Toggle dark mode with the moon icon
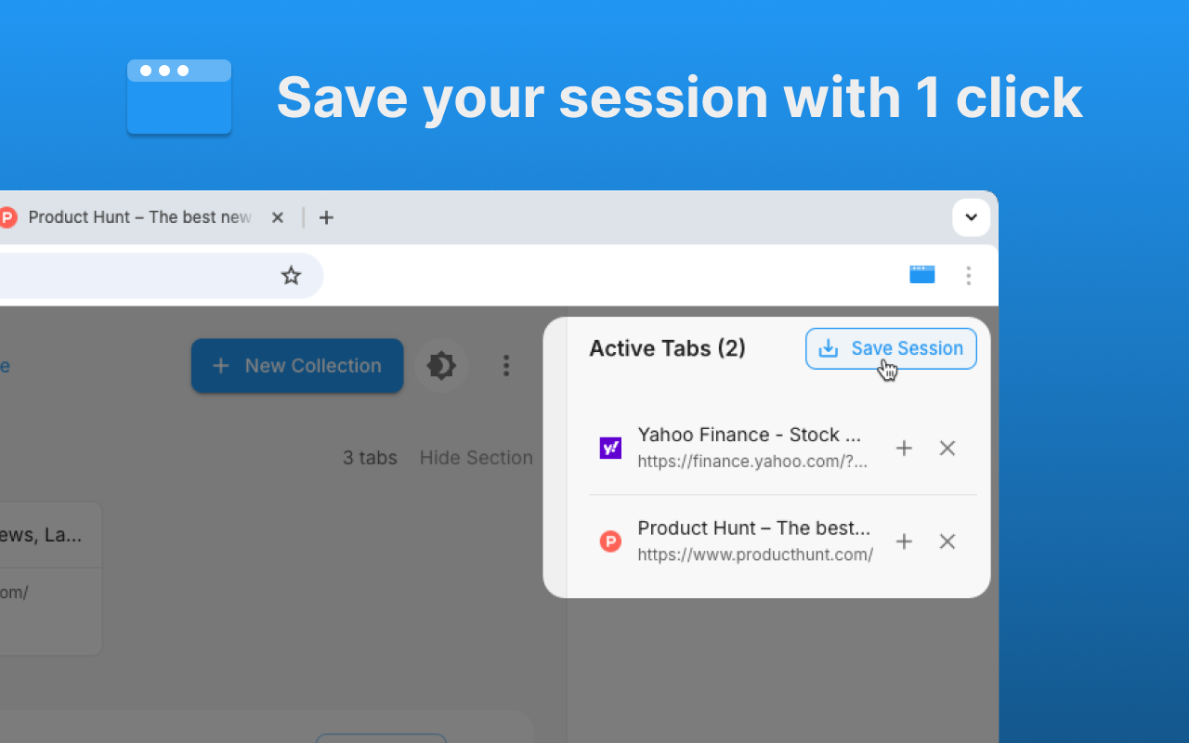This screenshot has width=1189, height=743. (441, 365)
